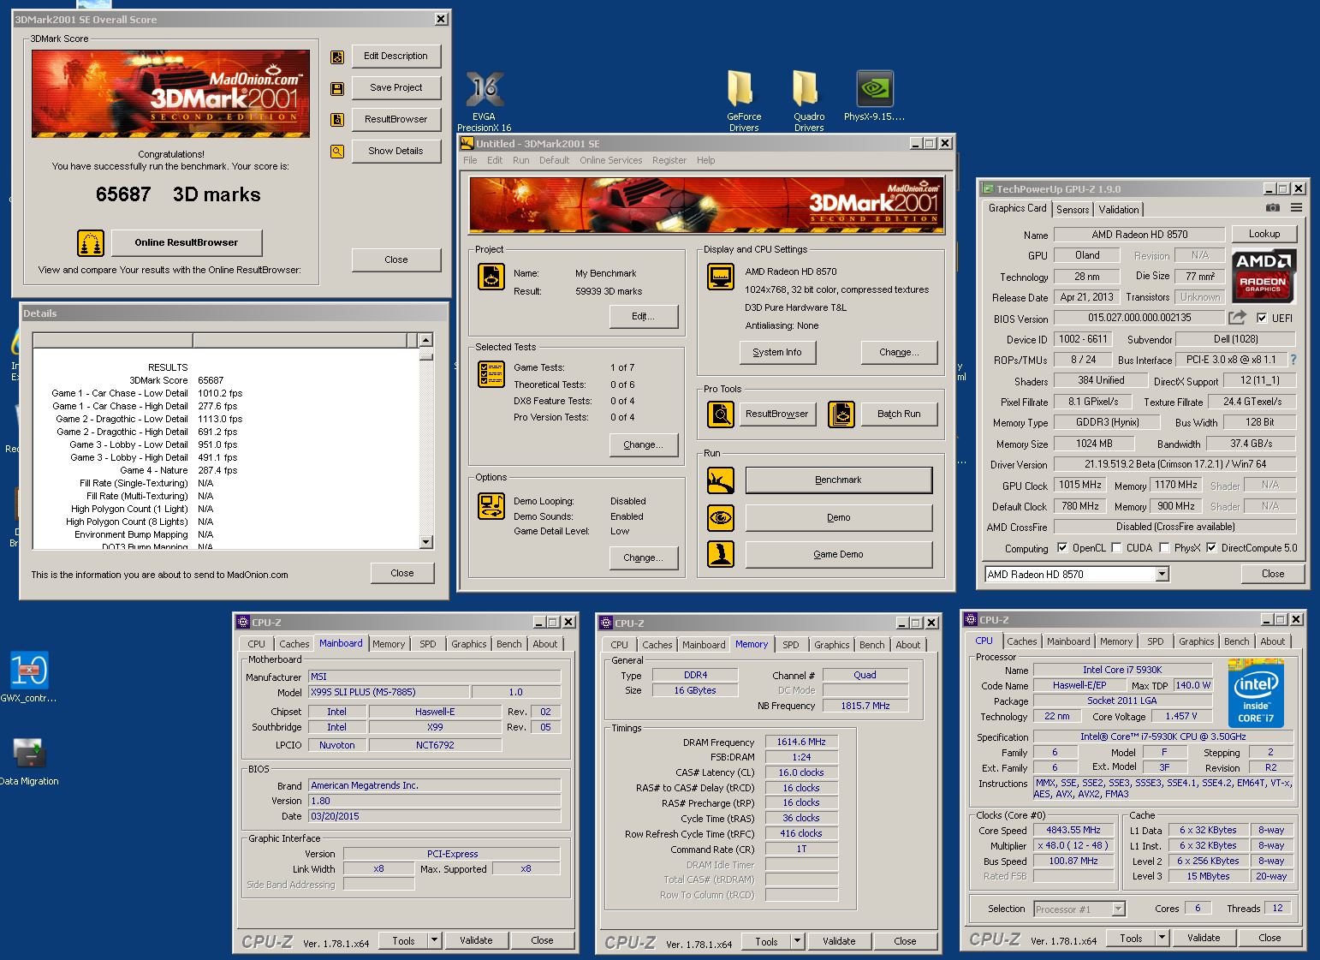Toggle OpenCL checkbox in GPU-Z

click(x=1062, y=548)
